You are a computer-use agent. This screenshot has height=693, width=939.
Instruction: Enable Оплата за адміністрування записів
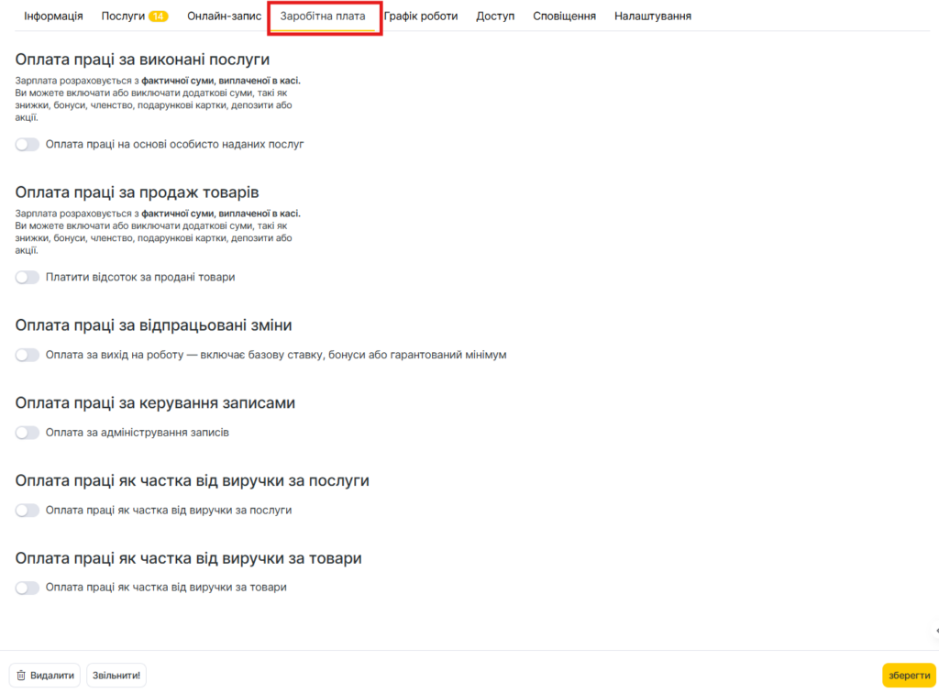[28, 433]
